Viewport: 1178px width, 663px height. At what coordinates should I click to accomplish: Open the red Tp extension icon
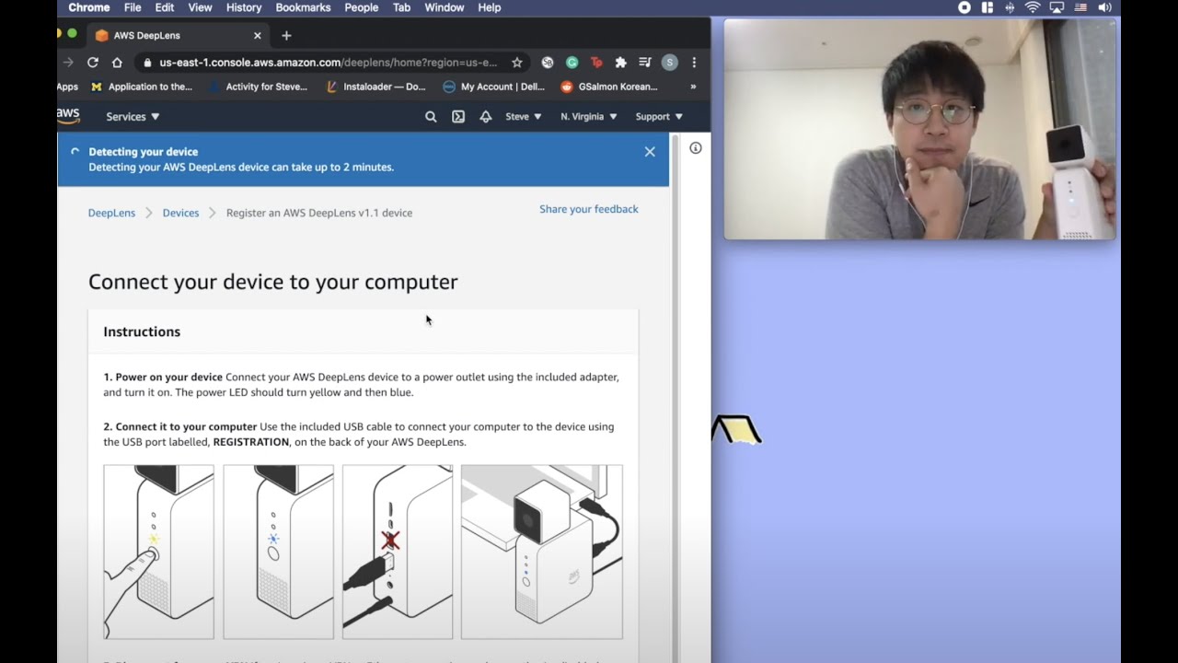pyautogui.click(x=596, y=63)
